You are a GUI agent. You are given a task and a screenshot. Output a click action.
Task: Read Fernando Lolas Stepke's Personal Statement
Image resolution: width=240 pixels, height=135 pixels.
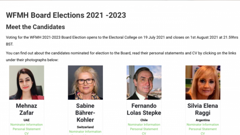[x=144, y=129]
